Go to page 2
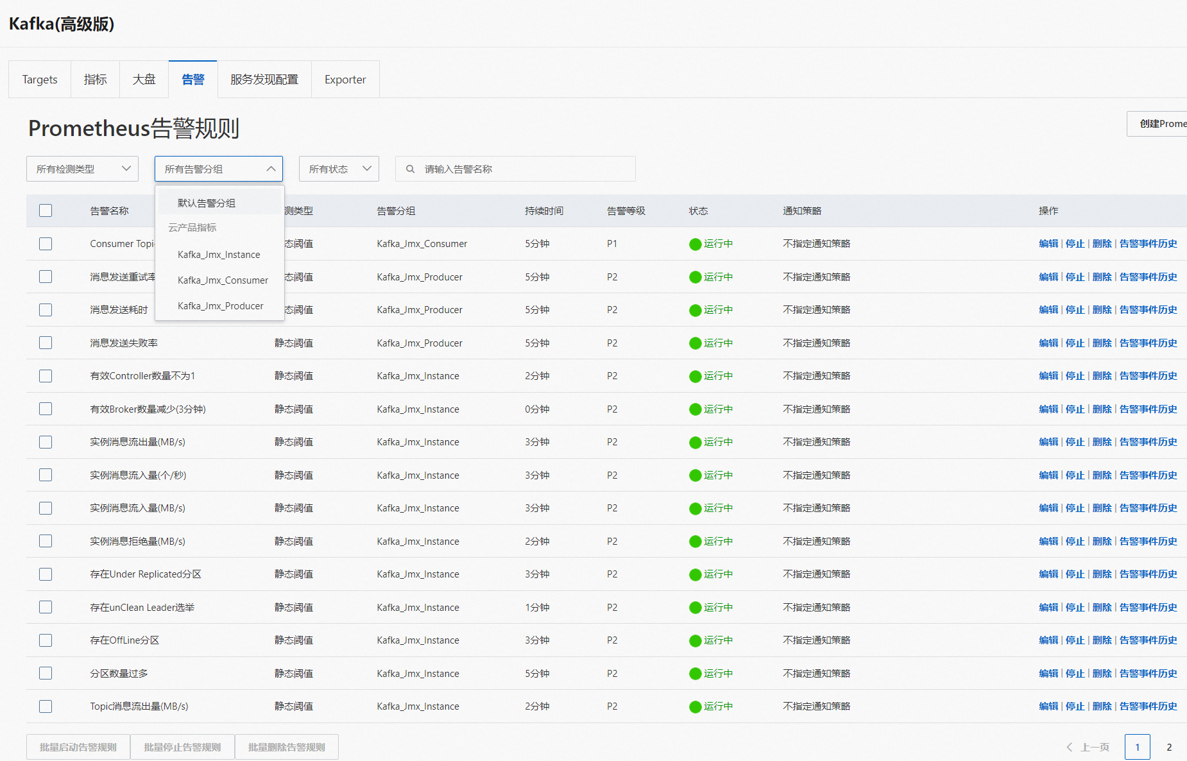 point(1169,747)
